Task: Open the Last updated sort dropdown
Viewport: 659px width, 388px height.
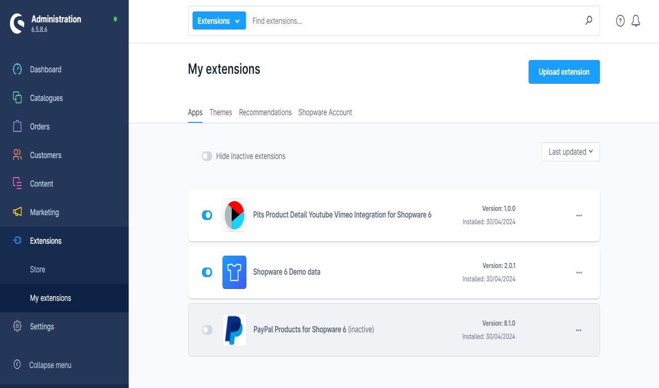Action: pos(570,151)
